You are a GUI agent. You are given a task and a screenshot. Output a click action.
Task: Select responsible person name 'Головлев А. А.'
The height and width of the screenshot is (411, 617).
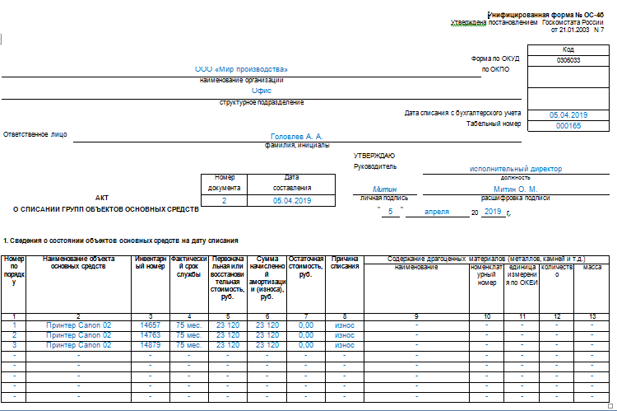pyautogui.click(x=297, y=137)
